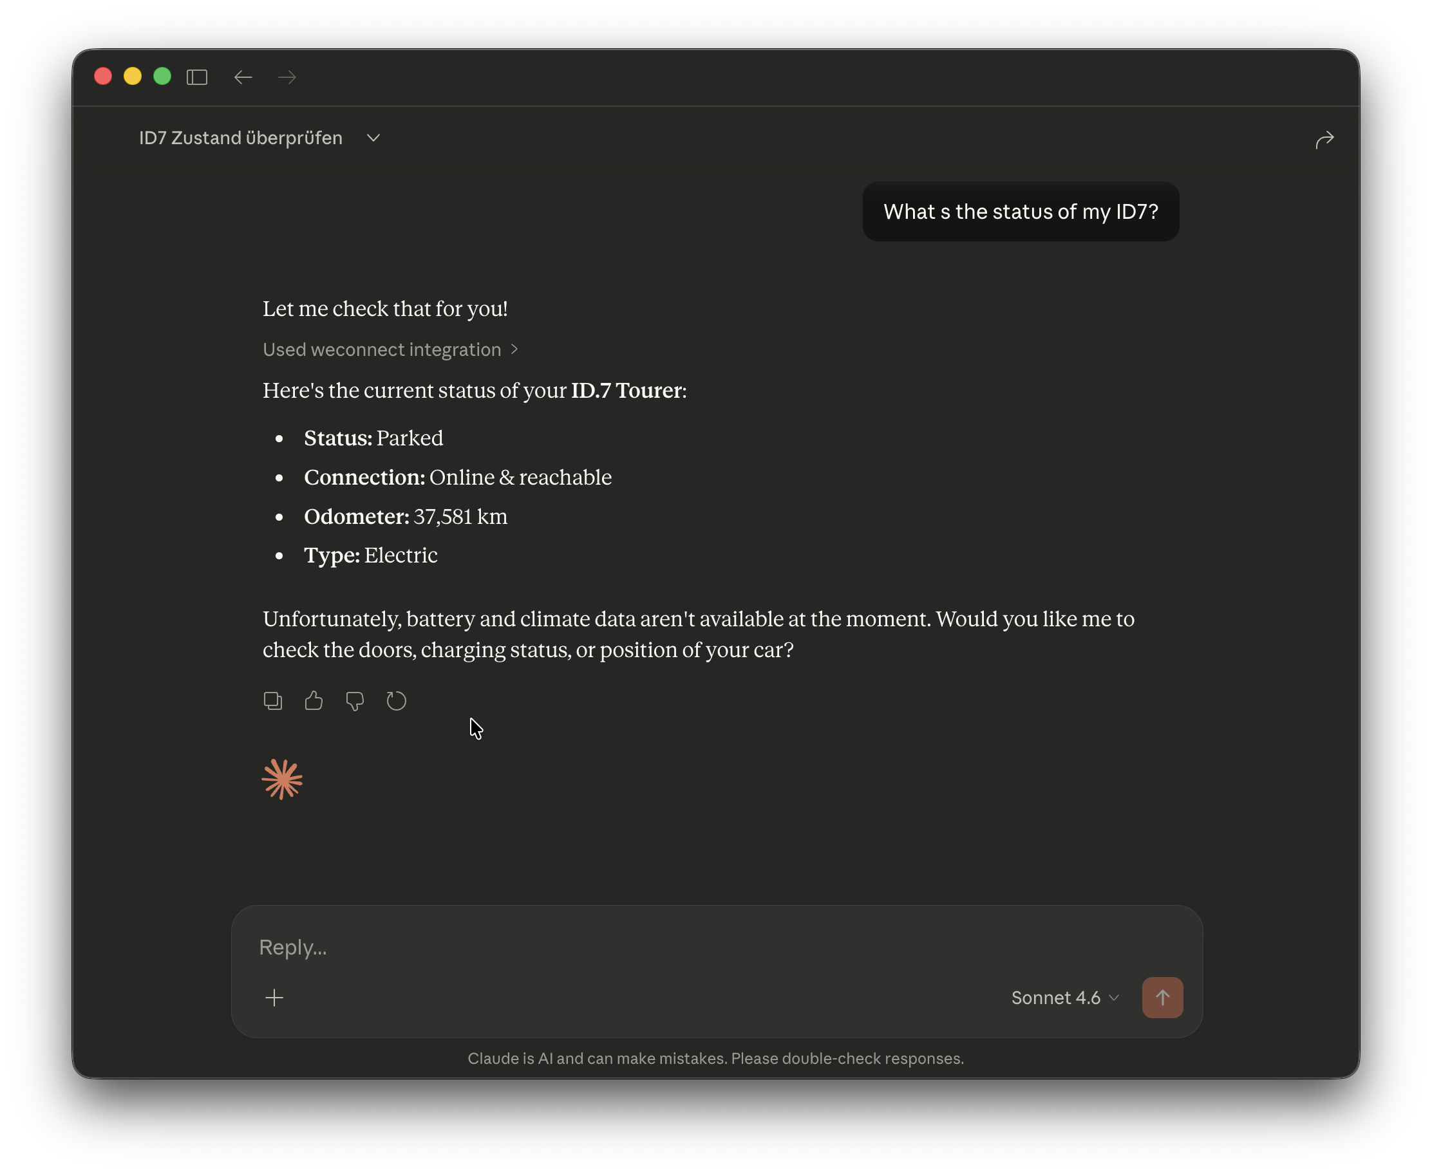The image size is (1432, 1174).
Task: Click the Status: Parked line
Action: coord(373,438)
